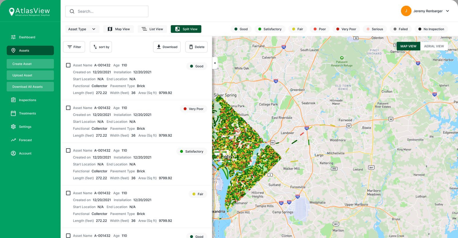Open the Inspections clipboard icon
Image resolution: width=458 pixels, height=238 pixels.
(13, 100)
